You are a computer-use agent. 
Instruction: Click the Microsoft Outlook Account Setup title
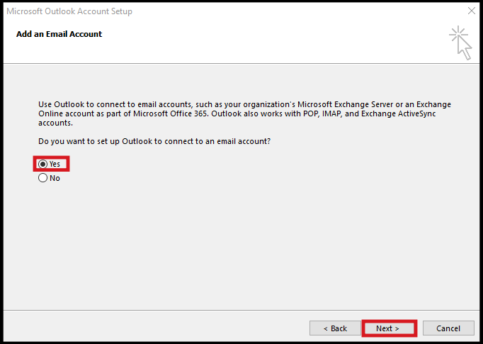[x=69, y=11]
